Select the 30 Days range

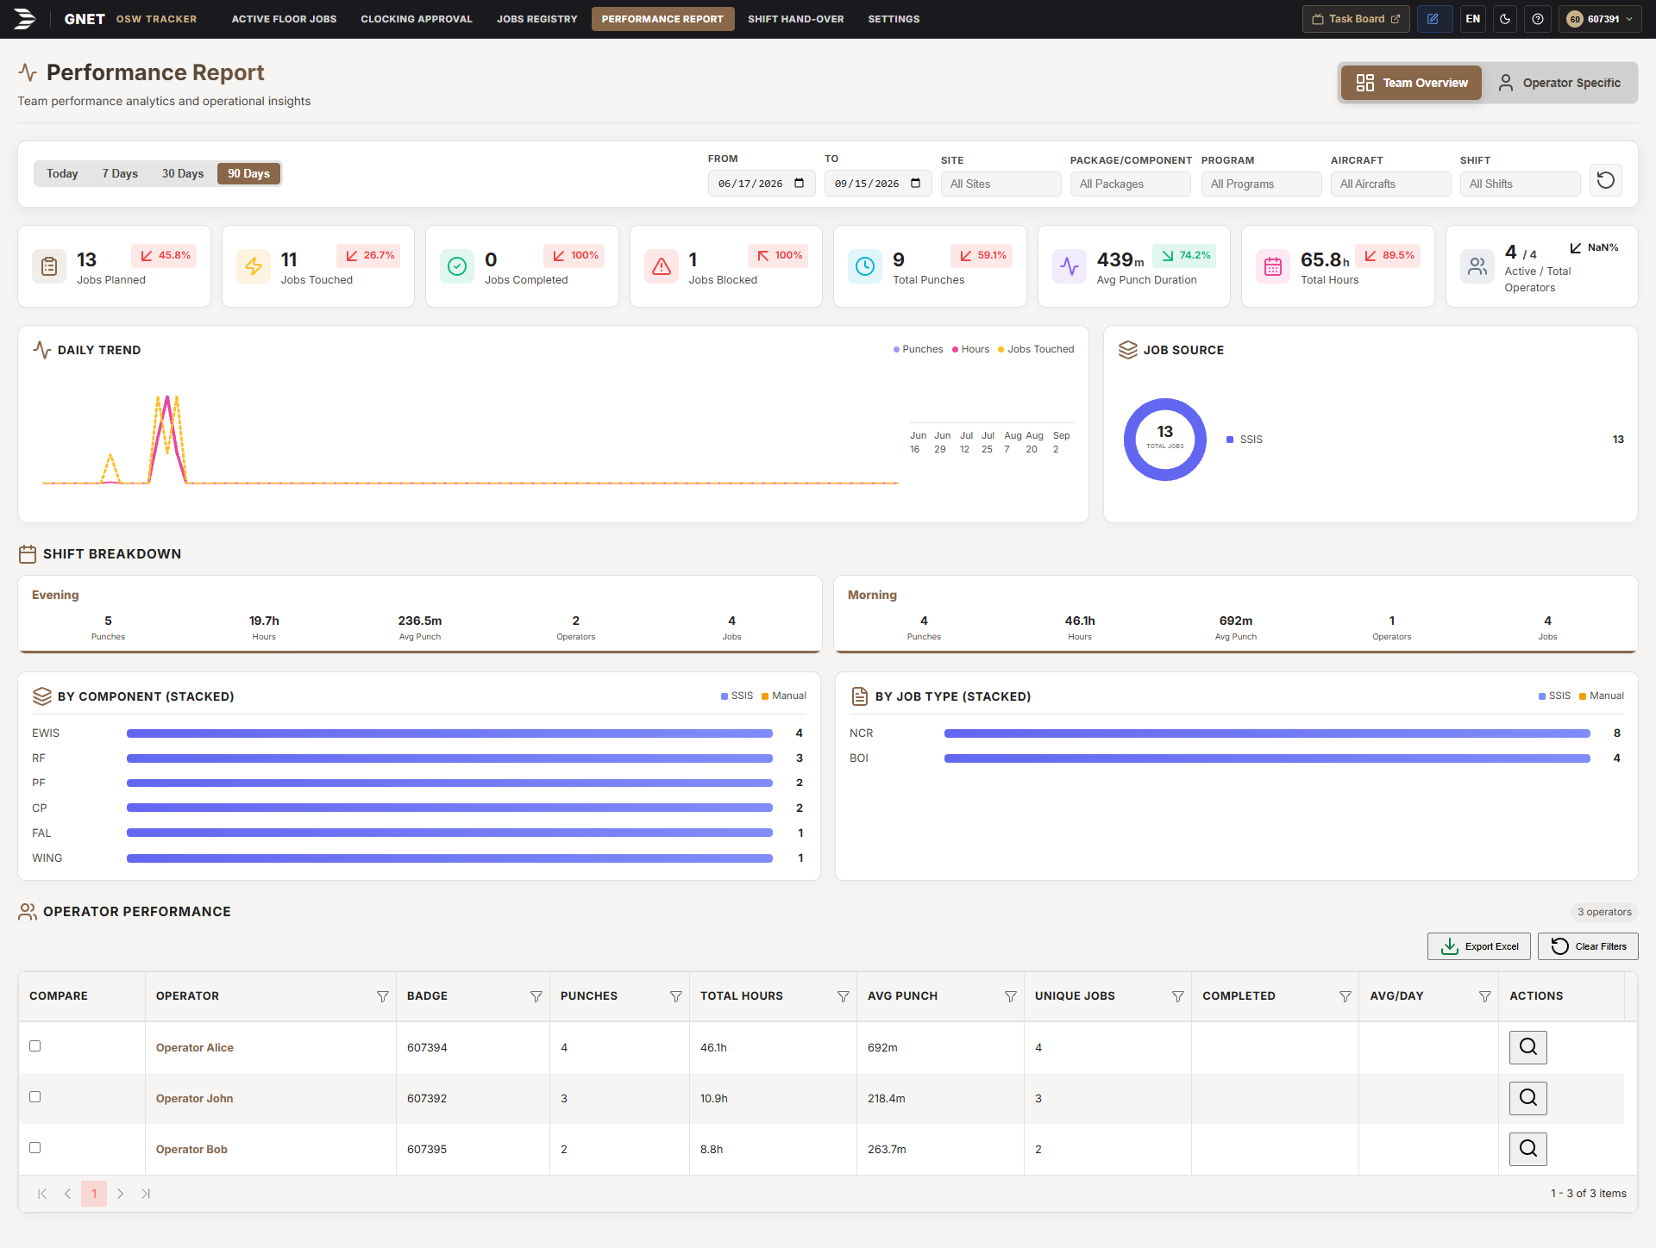[x=183, y=173]
